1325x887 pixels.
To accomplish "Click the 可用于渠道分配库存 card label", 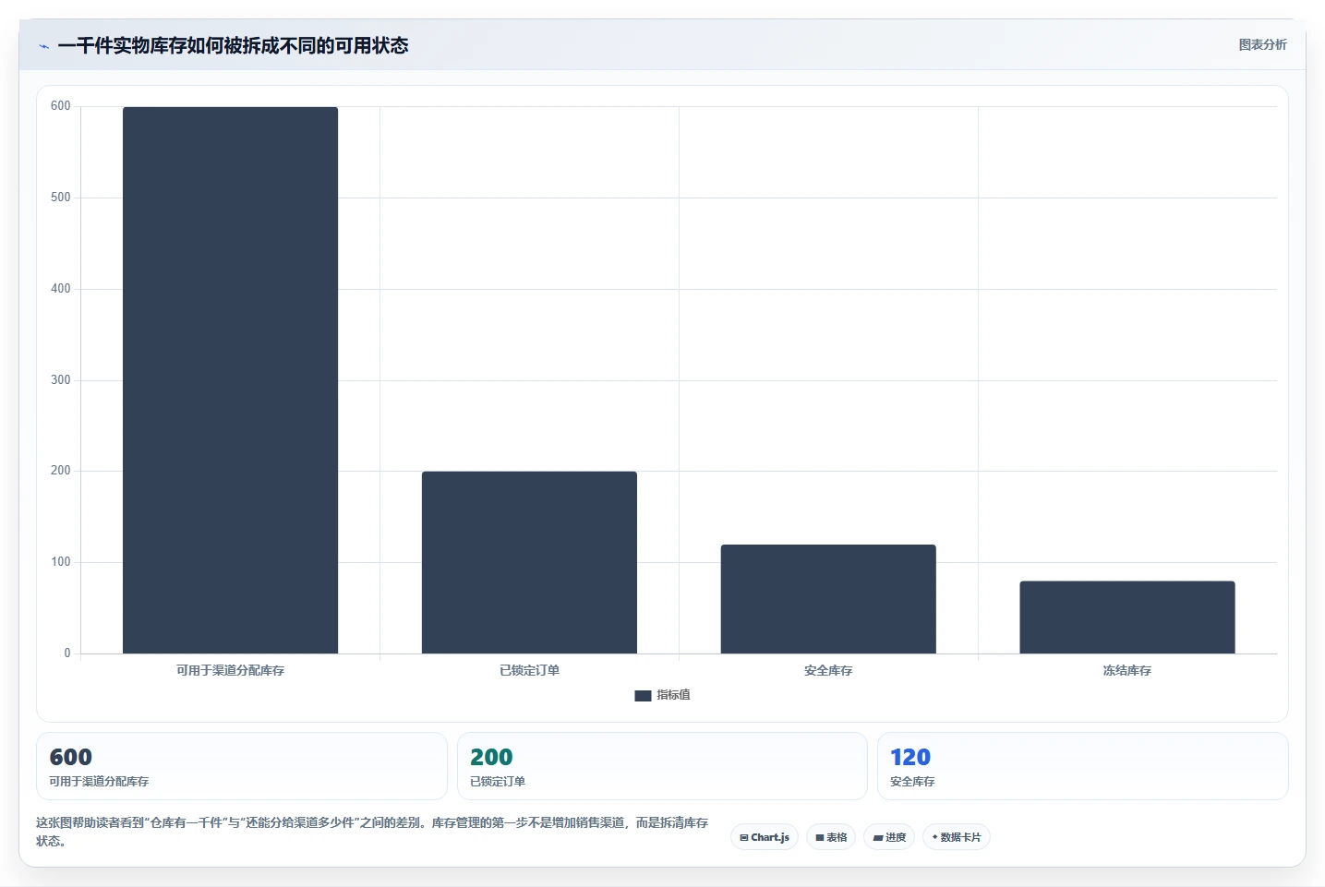I will (x=99, y=782).
